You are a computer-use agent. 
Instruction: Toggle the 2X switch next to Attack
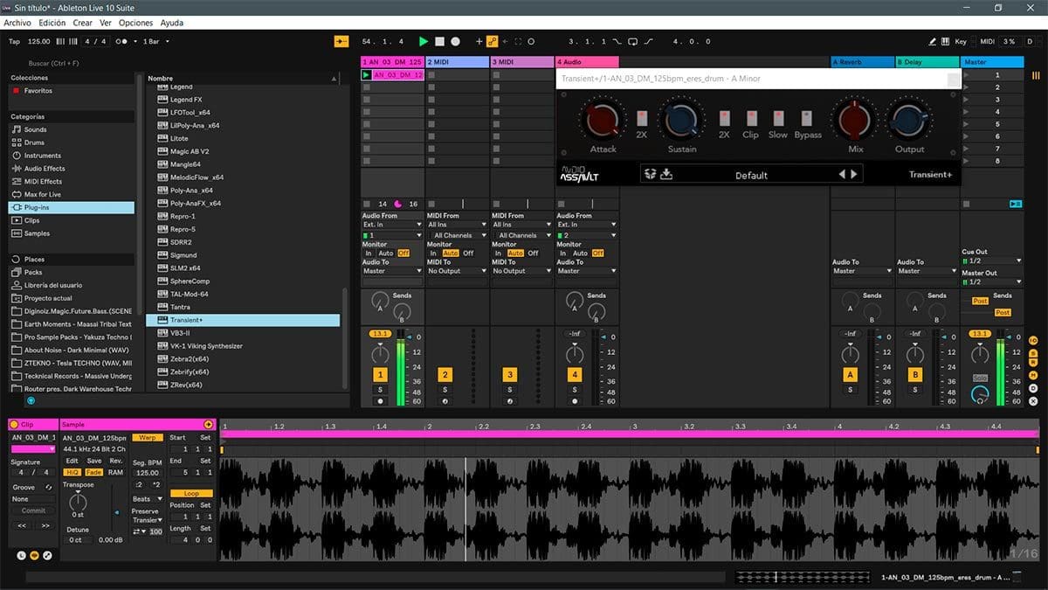tap(642, 118)
